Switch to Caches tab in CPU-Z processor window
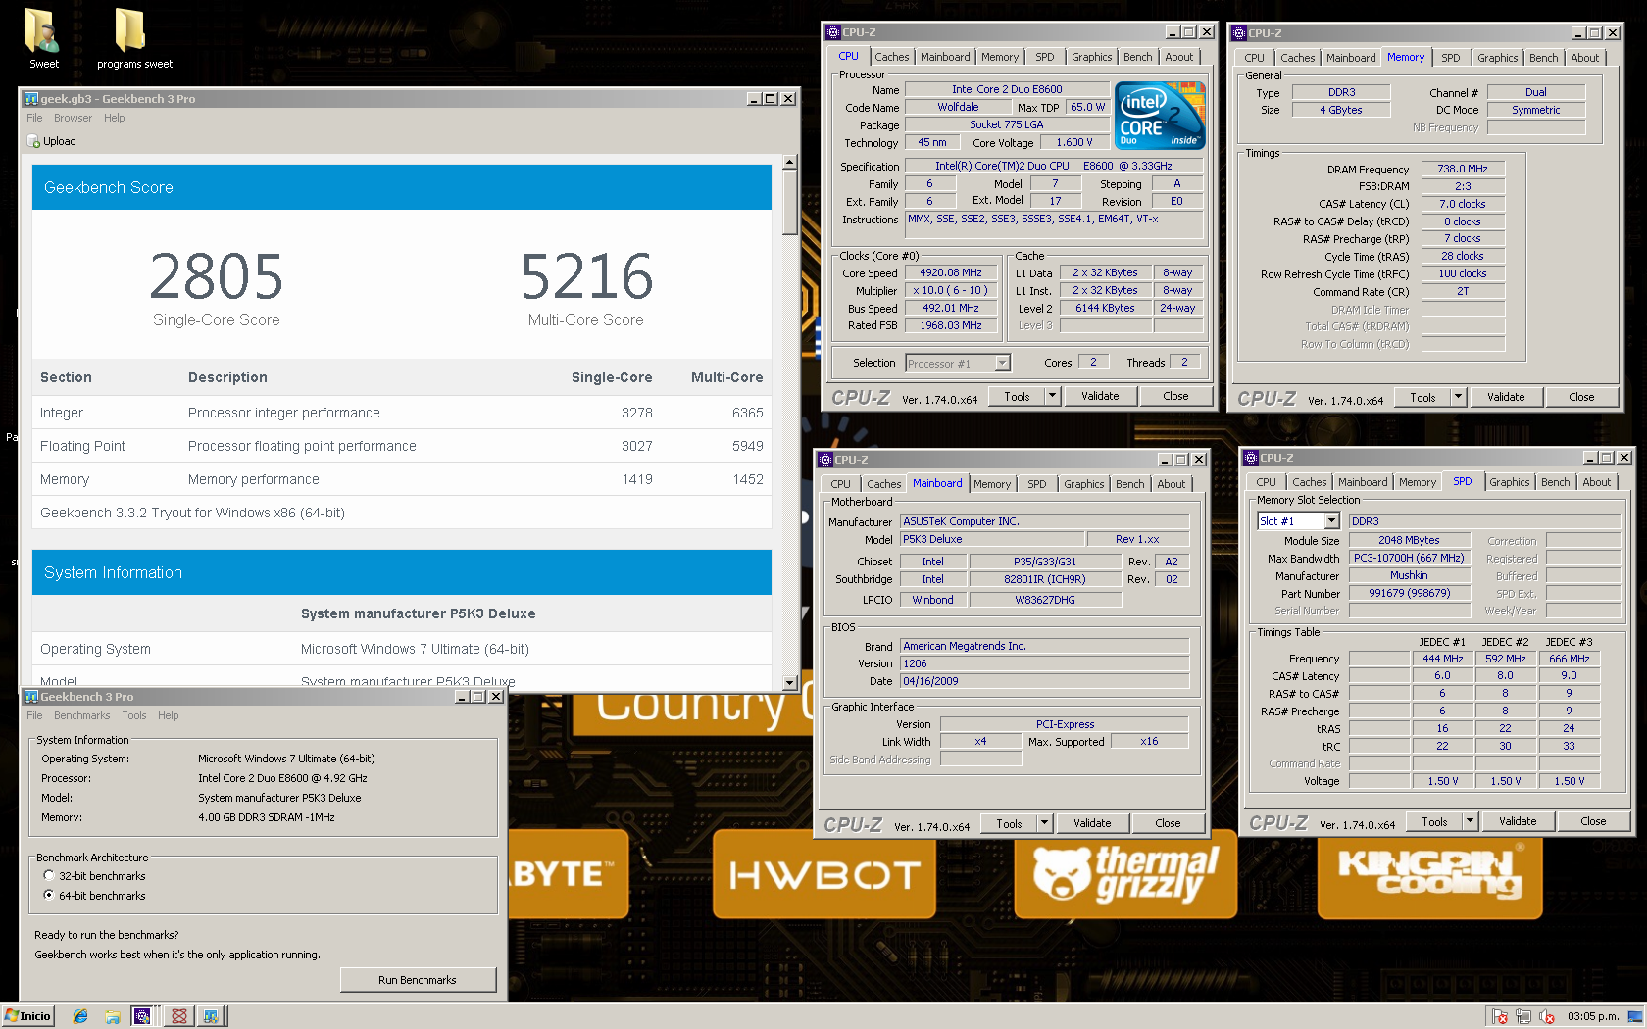The image size is (1647, 1029). point(891,57)
